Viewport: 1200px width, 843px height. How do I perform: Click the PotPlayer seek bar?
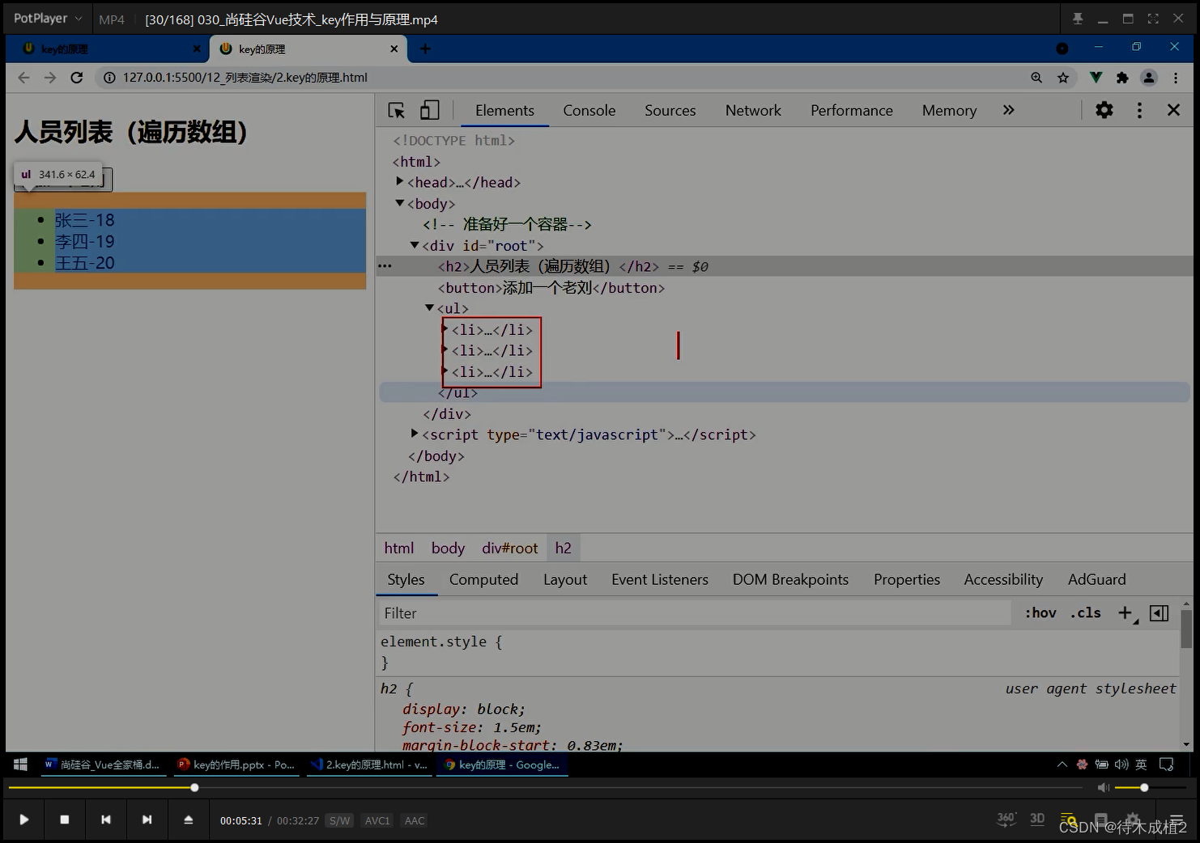(x=546, y=787)
